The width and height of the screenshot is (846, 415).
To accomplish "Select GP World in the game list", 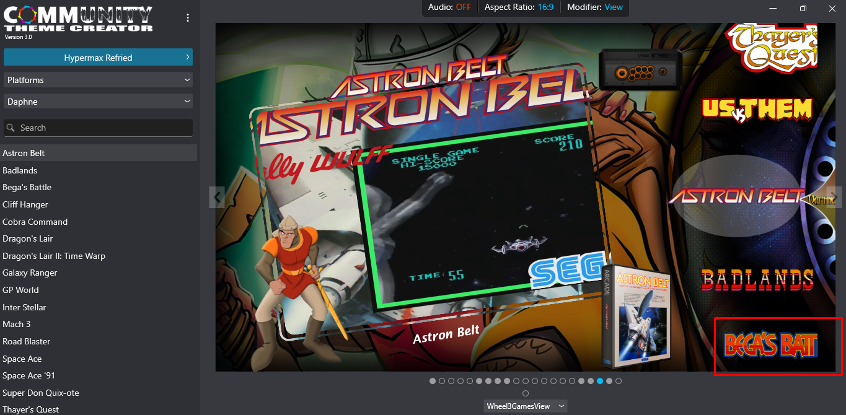I will pos(99,290).
